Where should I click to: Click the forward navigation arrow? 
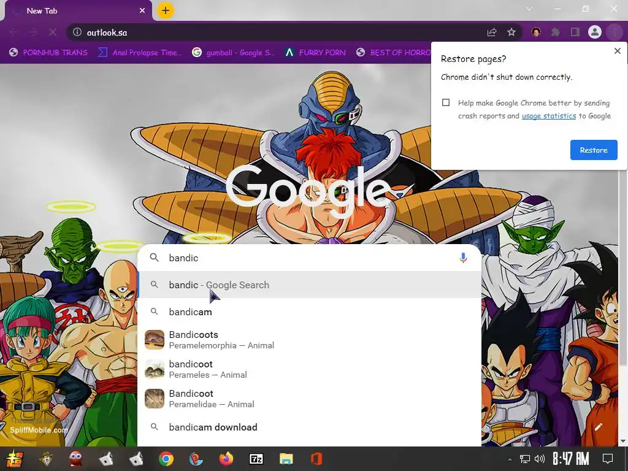[x=33, y=32]
